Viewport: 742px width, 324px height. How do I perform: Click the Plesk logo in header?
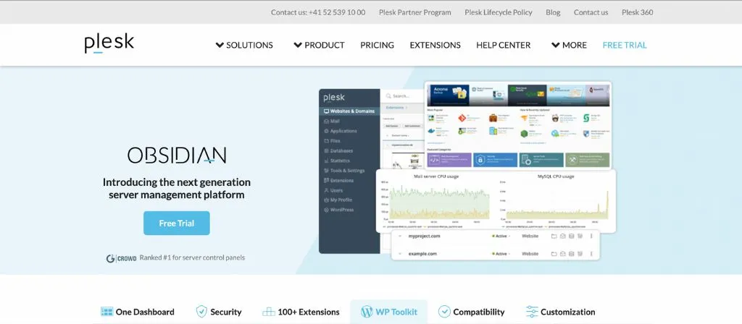coord(109,43)
